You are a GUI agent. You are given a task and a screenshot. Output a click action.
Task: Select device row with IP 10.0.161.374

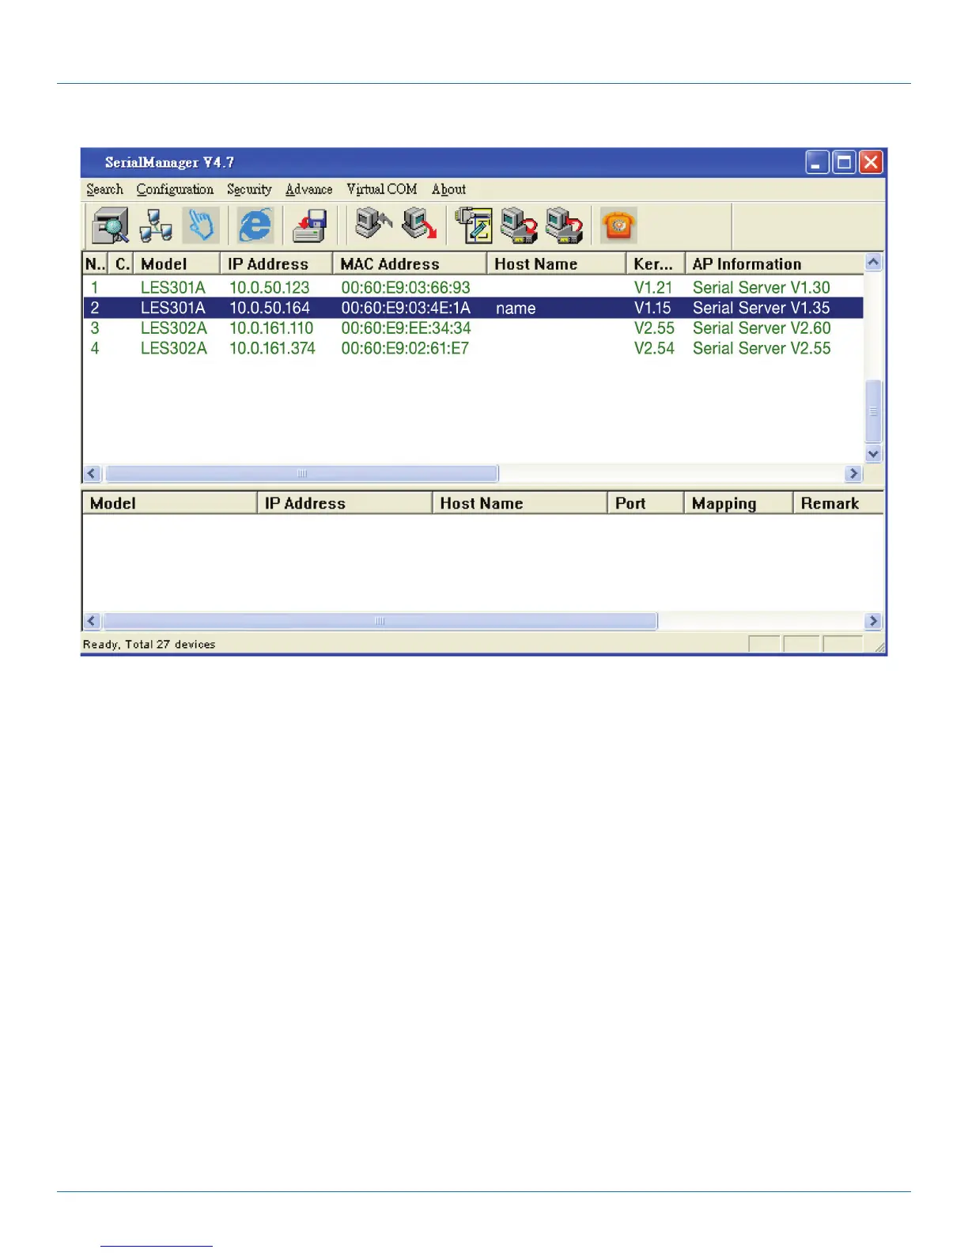click(473, 349)
